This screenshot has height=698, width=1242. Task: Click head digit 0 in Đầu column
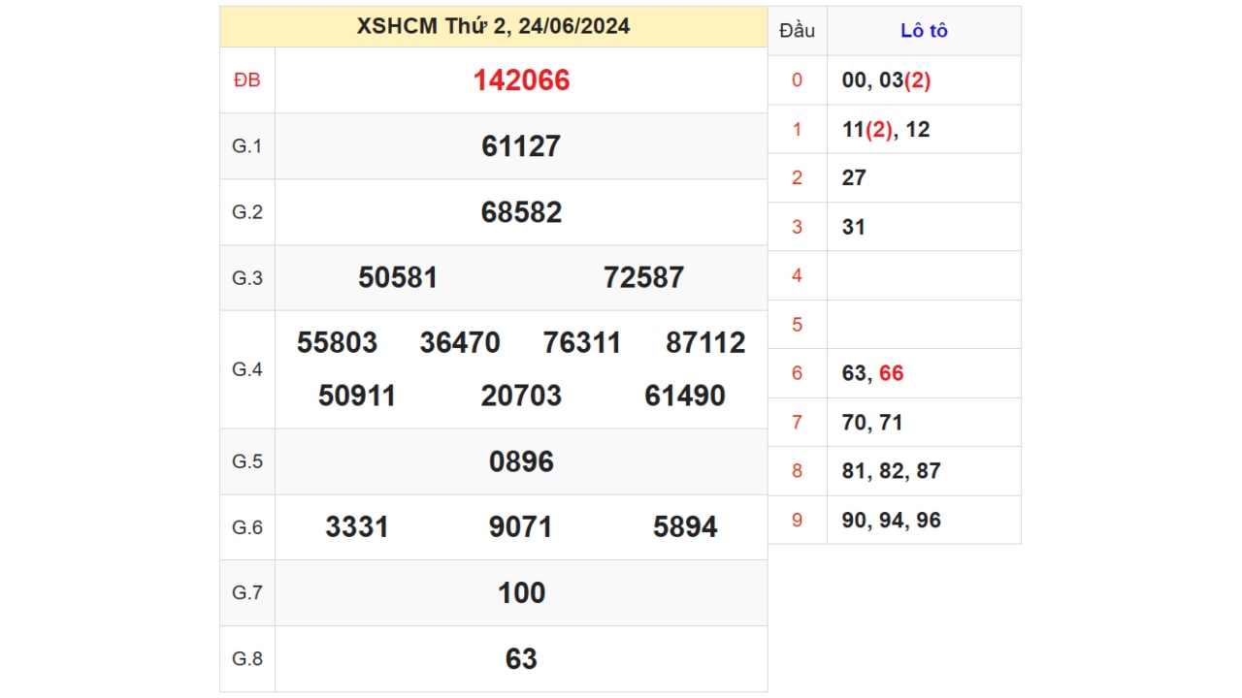pos(798,80)
